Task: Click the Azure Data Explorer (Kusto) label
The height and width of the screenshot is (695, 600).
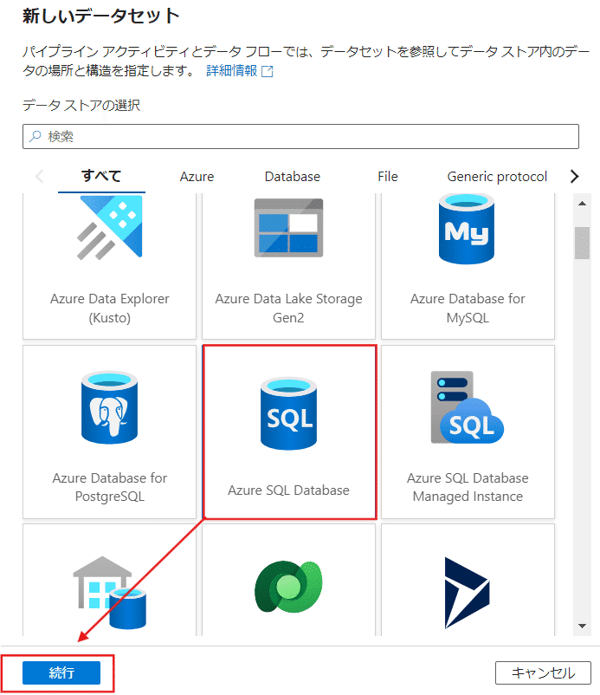Action: coord(109,308)
